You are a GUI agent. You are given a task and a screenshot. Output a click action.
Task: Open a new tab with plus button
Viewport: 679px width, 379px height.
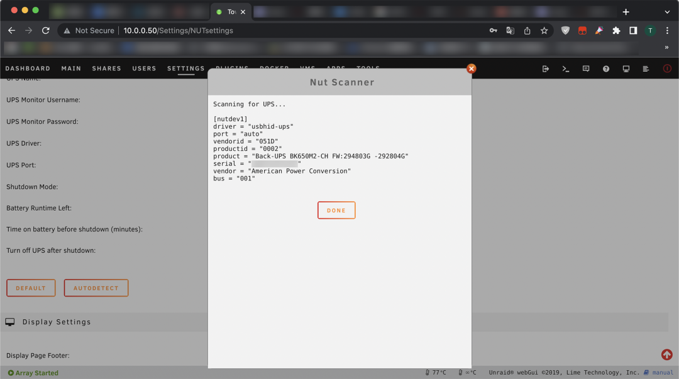(x=626, y=12)
